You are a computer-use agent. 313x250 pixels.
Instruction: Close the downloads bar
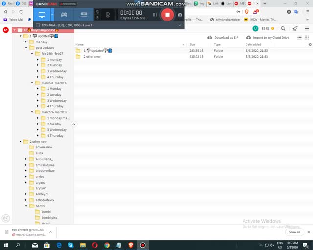click(309, 232)
